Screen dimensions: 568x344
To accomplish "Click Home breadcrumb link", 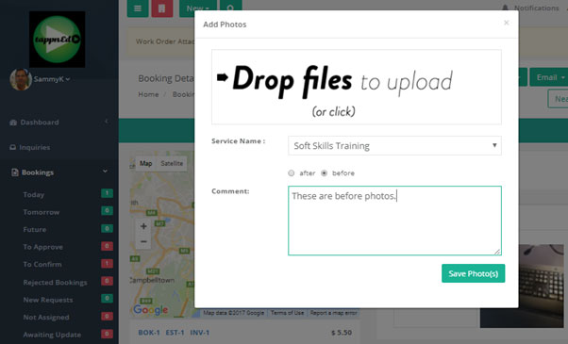I will point(148,94).
